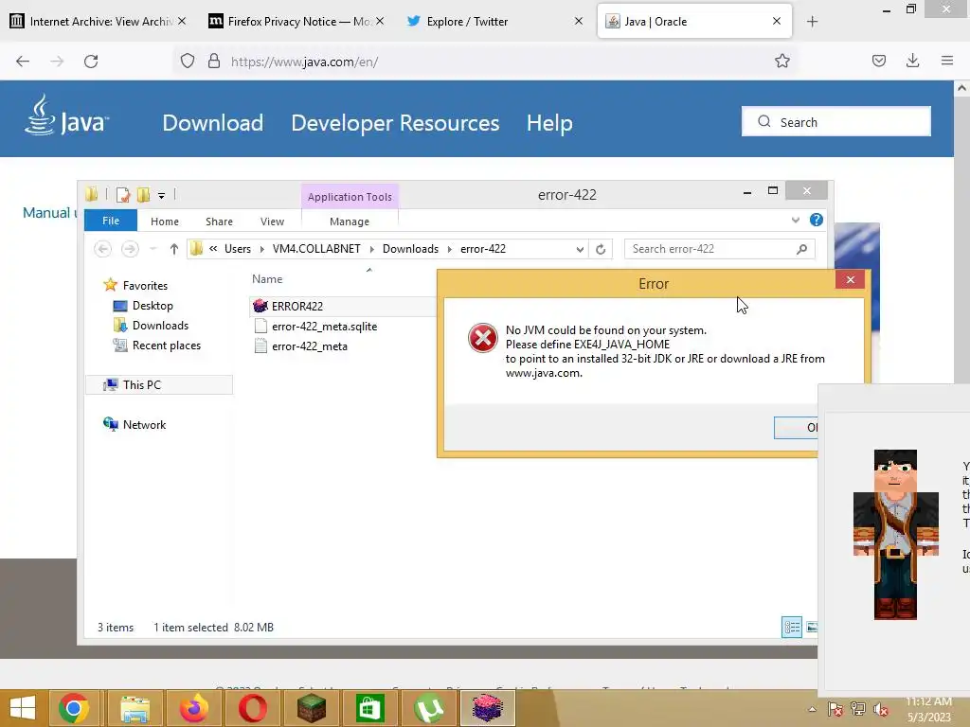
Task: Click the muted volume tray icon
Action: coord(880,710)
